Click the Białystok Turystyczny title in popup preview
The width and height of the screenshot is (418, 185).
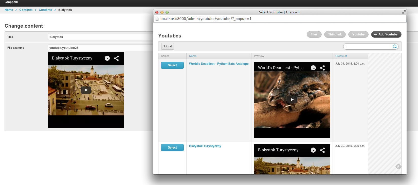(278, 150)
